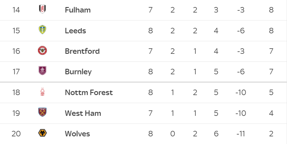Open the Burnley team page

click(78, 72)
